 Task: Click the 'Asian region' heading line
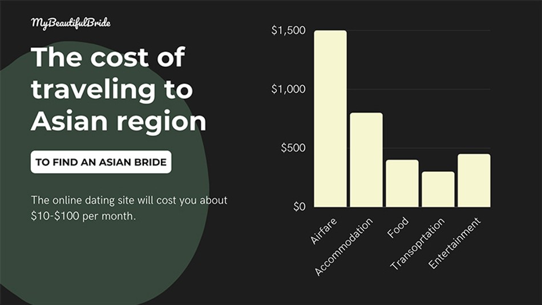point(119,121)
